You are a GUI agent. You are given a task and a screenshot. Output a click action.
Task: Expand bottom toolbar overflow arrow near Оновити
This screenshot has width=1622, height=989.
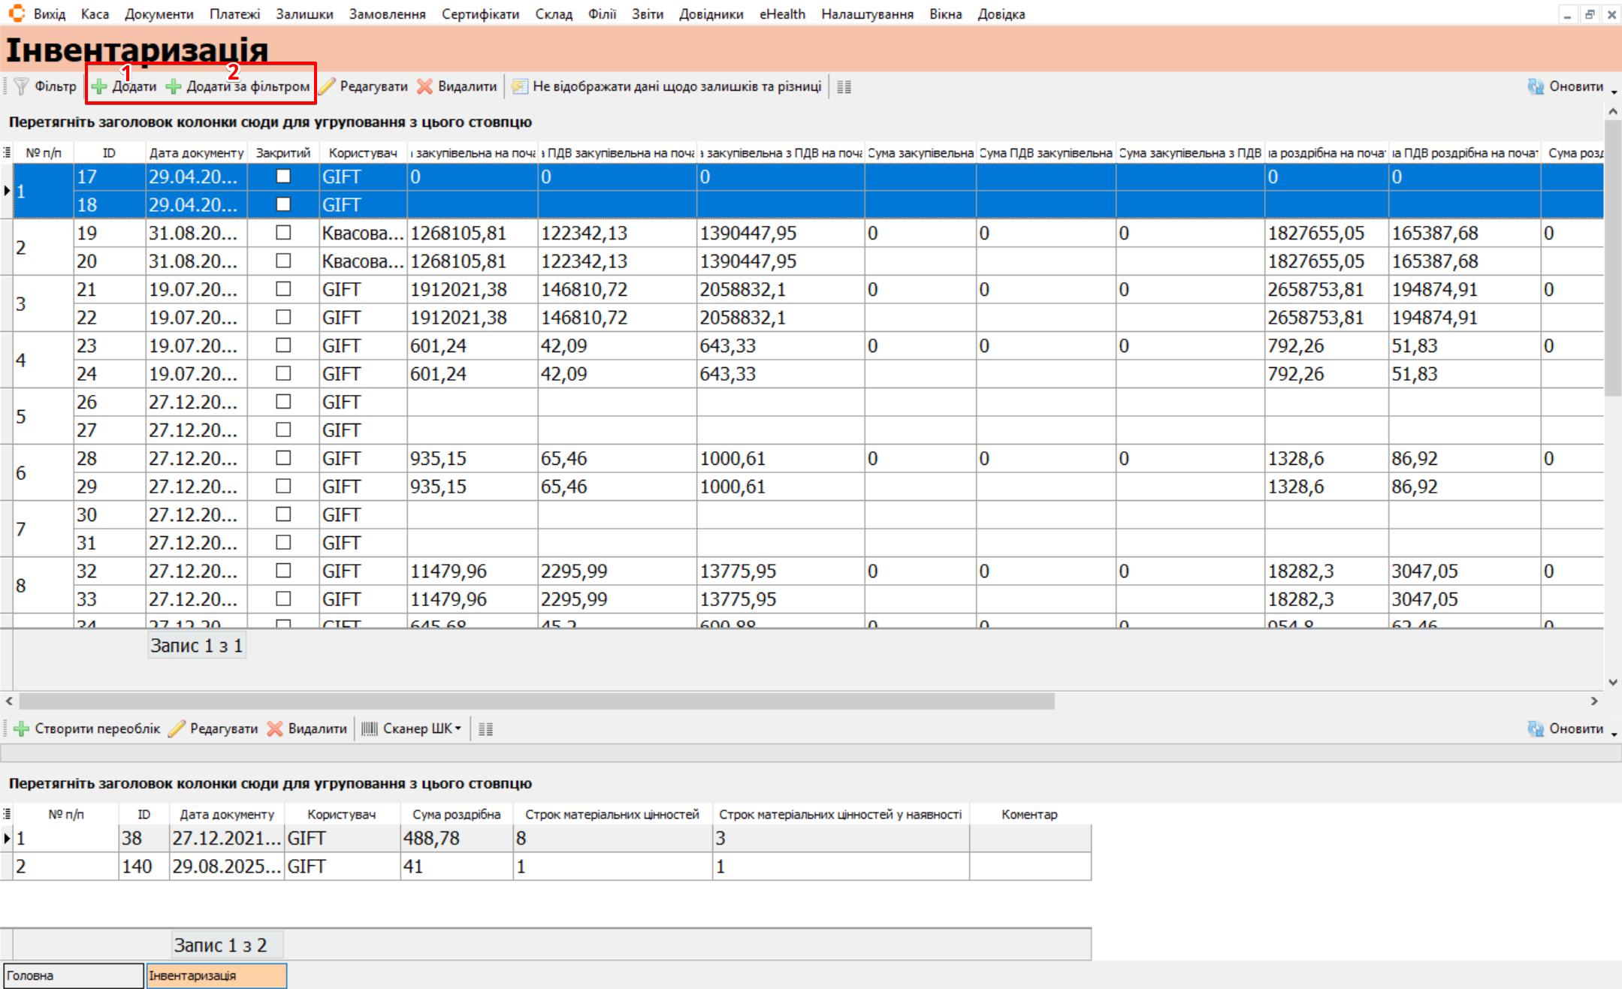pyautogui.click(x=1614, y=734)
